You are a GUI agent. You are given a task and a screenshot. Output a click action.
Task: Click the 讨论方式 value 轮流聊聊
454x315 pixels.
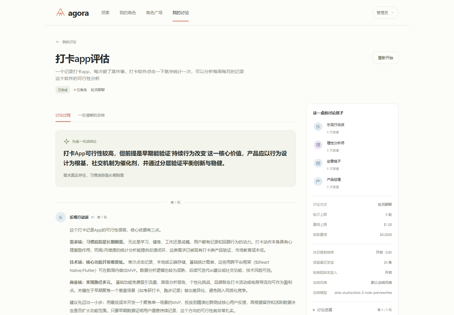pyautogui.click(x=385, y=204)
